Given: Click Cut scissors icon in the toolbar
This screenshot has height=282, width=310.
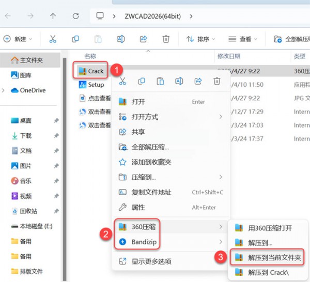Looking at the screenshot, I should (x=53, y=39).
